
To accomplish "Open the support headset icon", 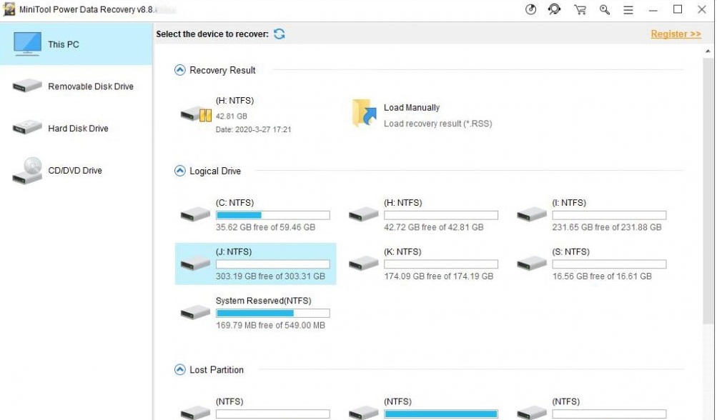I will (x=554, y=9).
